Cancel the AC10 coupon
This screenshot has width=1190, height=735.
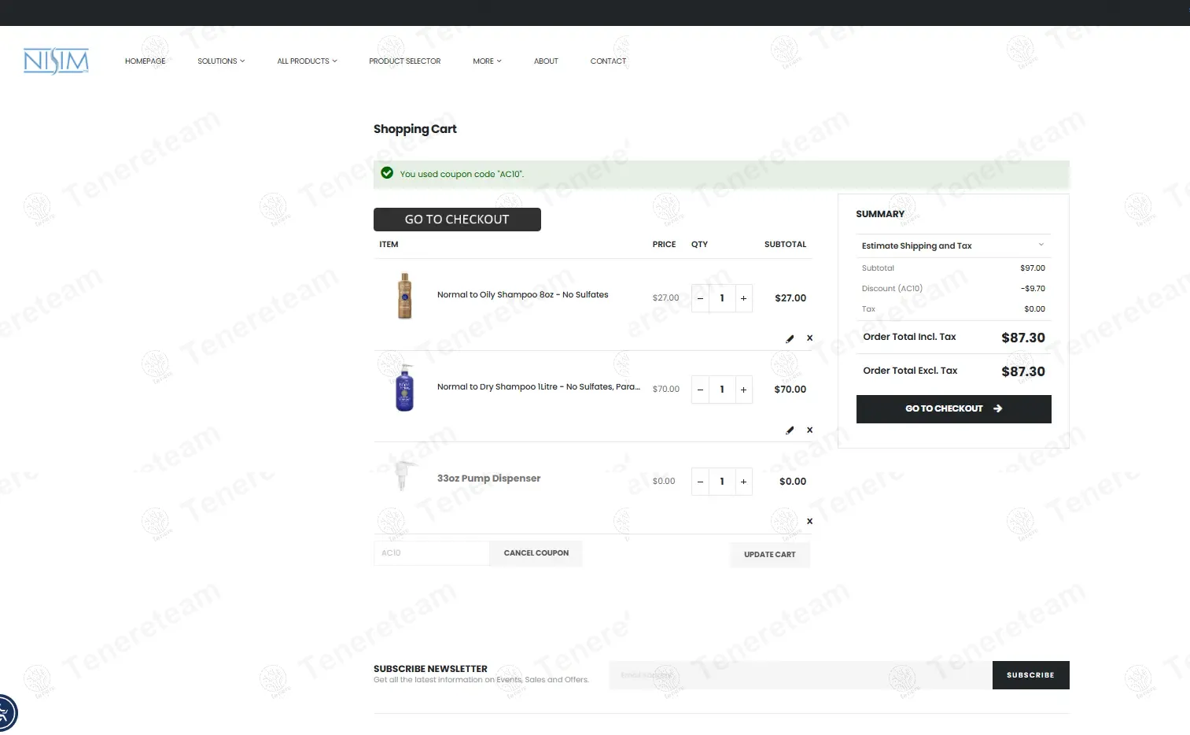coord(536,553)
